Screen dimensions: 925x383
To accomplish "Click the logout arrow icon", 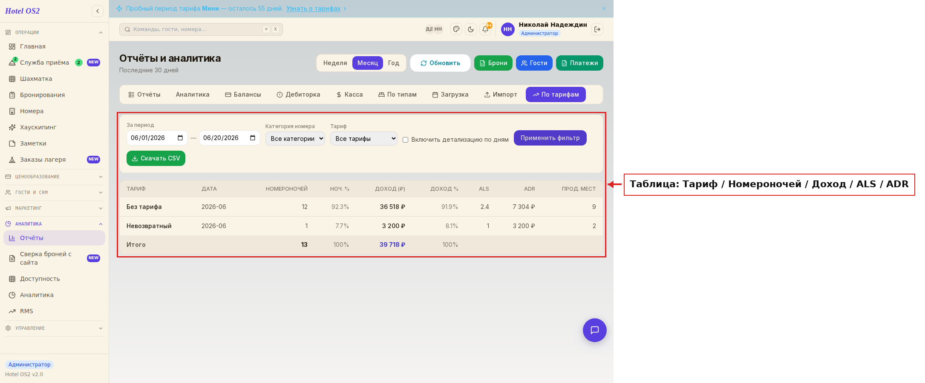I will 597,29.
